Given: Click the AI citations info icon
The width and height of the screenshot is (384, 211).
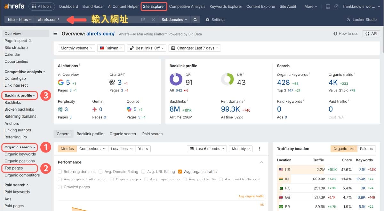Looking at the screenshot, I should pyautogui.click(x=79, y=65).
